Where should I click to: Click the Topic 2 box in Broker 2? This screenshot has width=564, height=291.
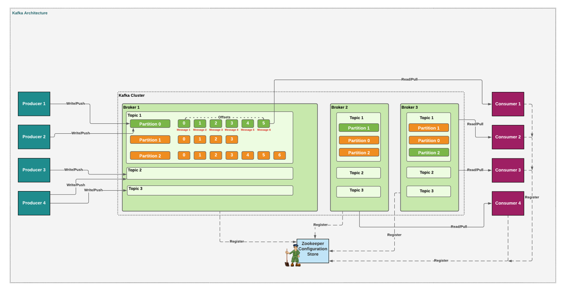(359, 173)
